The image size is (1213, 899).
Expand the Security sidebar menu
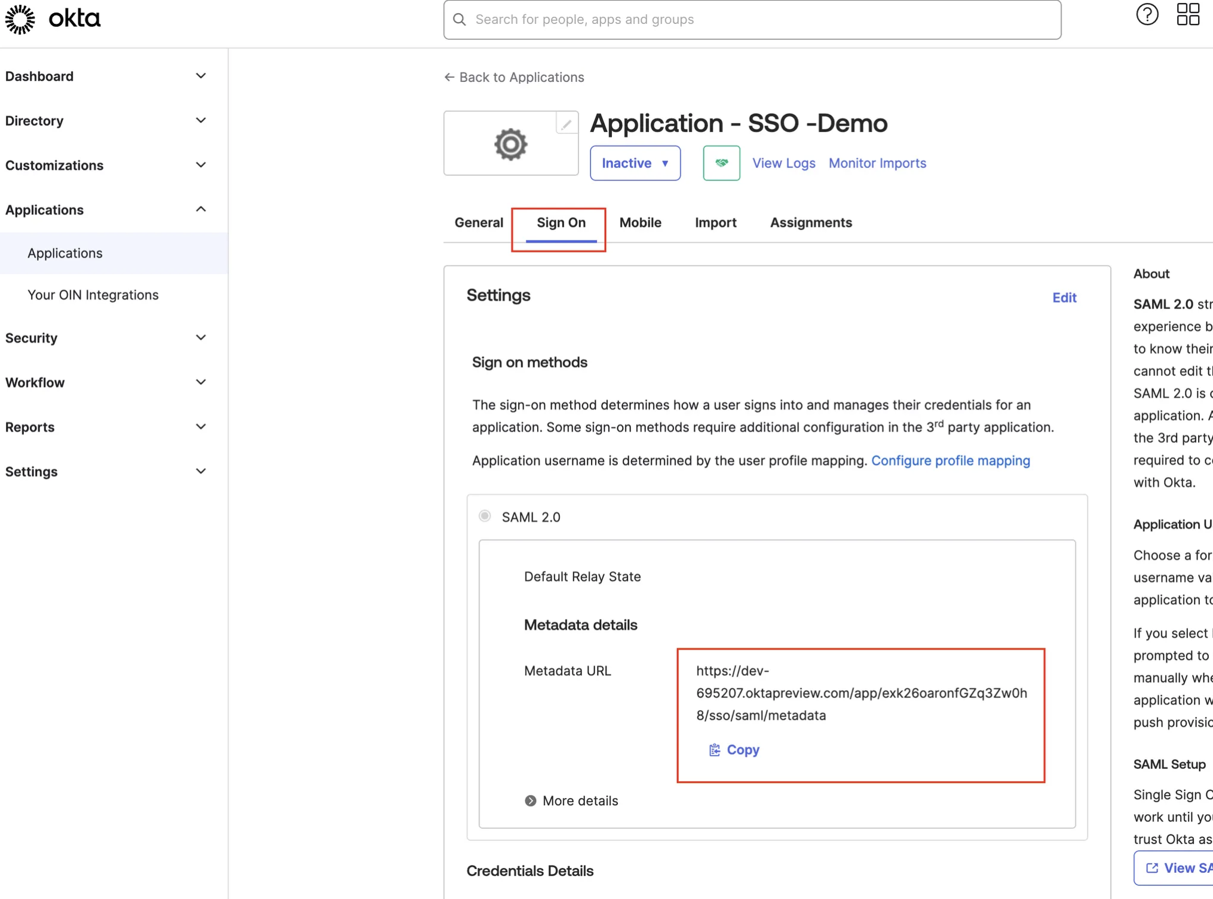click(x=201, y=338)
